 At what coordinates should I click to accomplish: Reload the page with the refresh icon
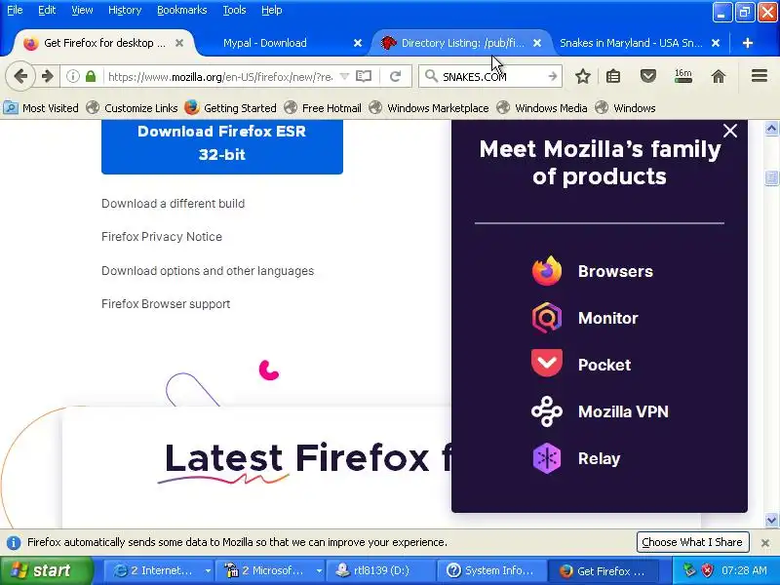[x=396, y=76]
